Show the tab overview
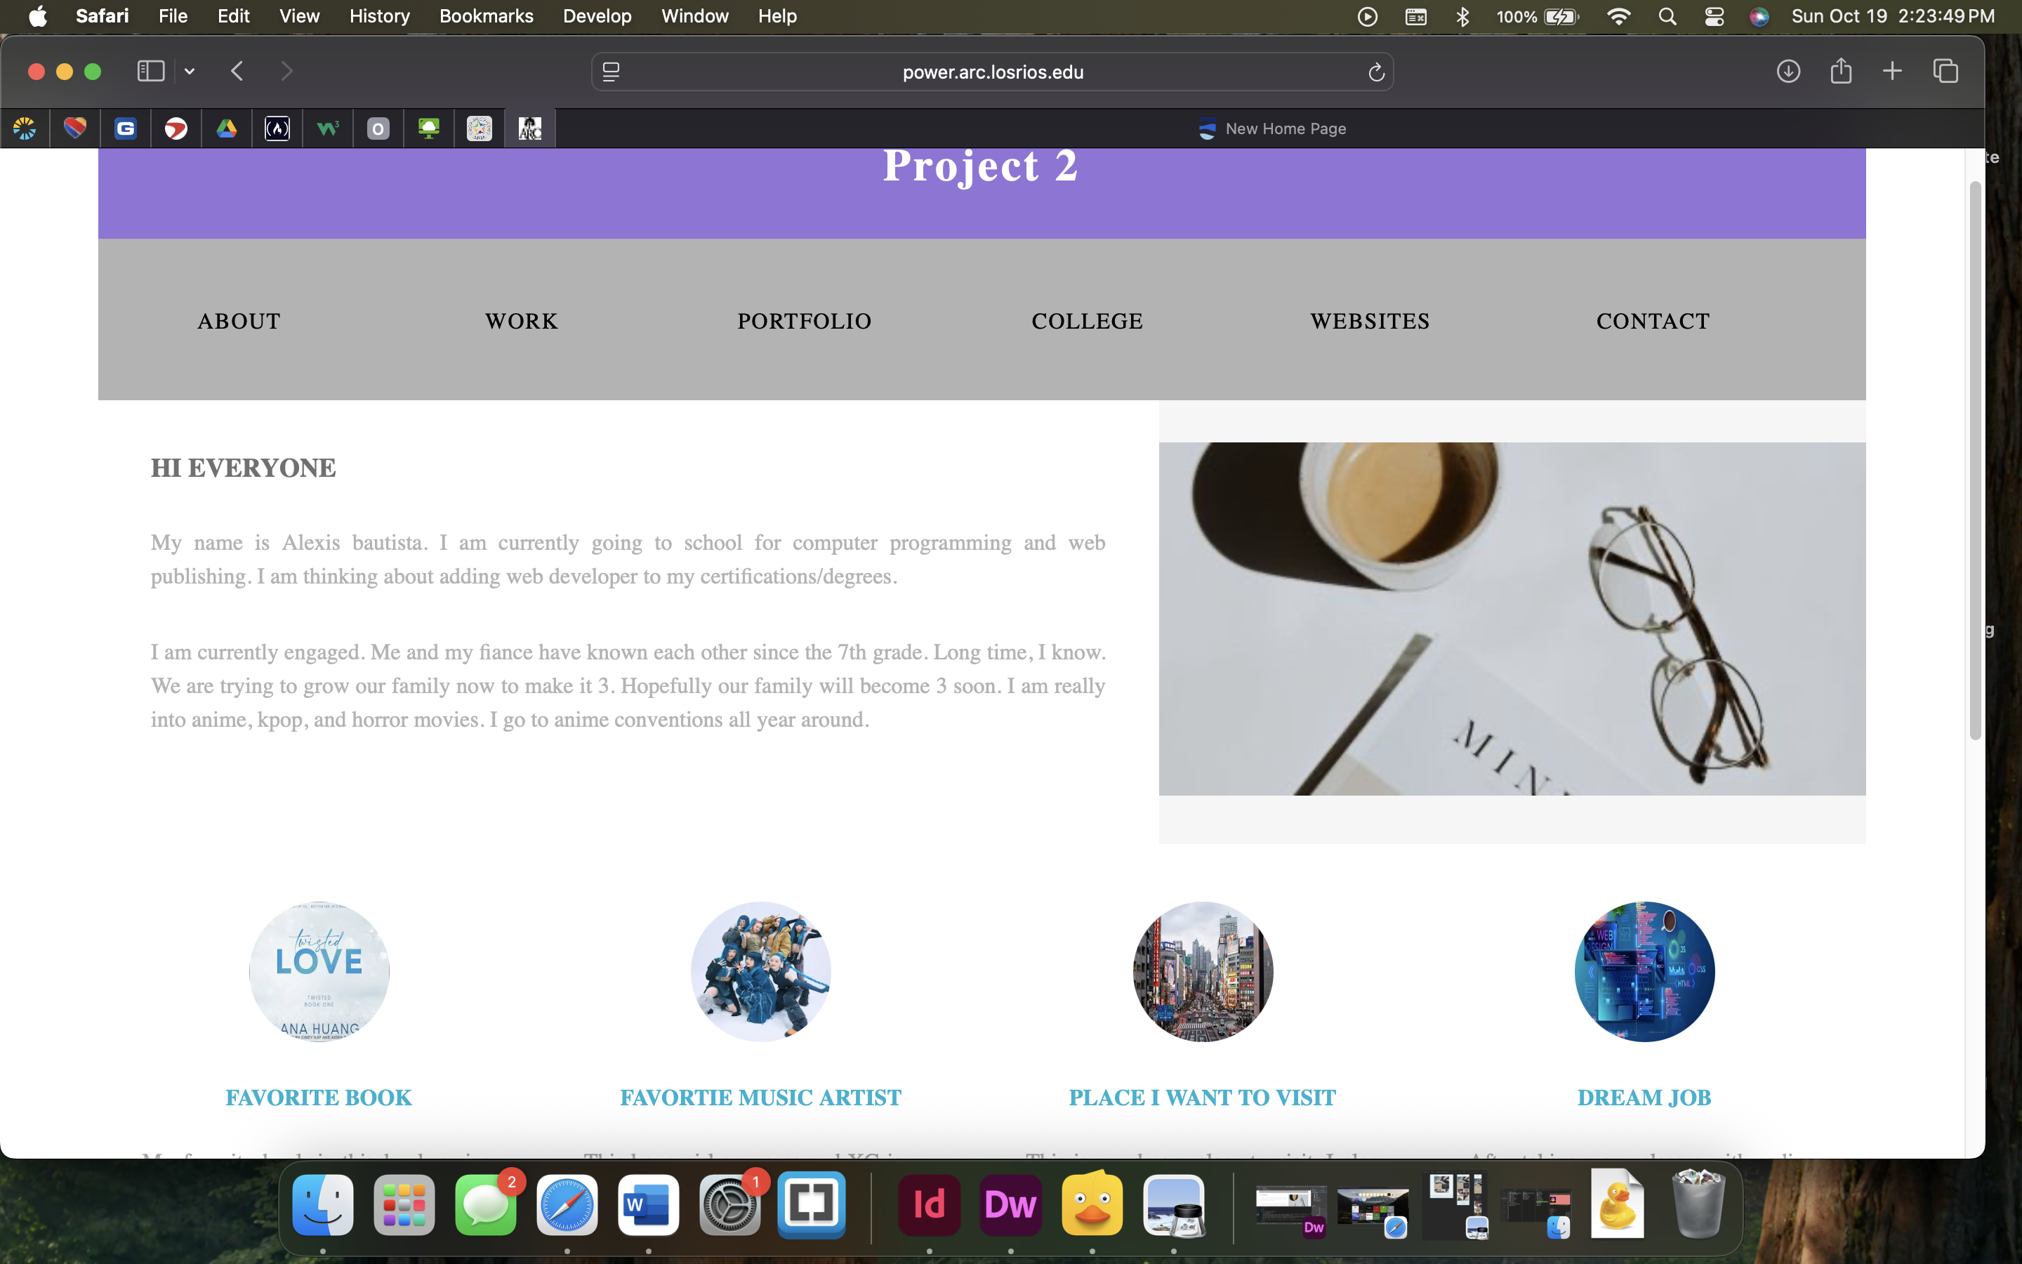The image size is (2022, 1264). pyautogui.click(x=1946, y=71)
